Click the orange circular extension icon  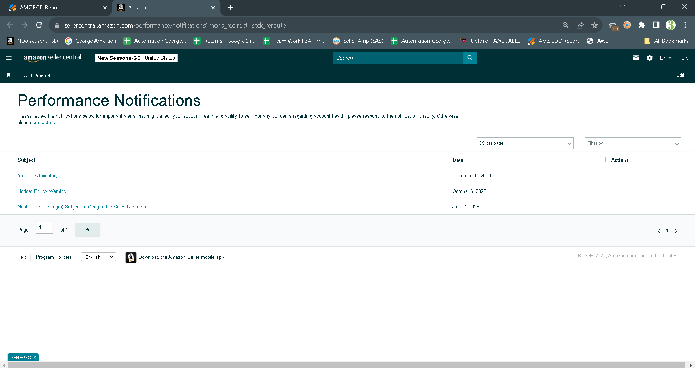coord(627,25)
